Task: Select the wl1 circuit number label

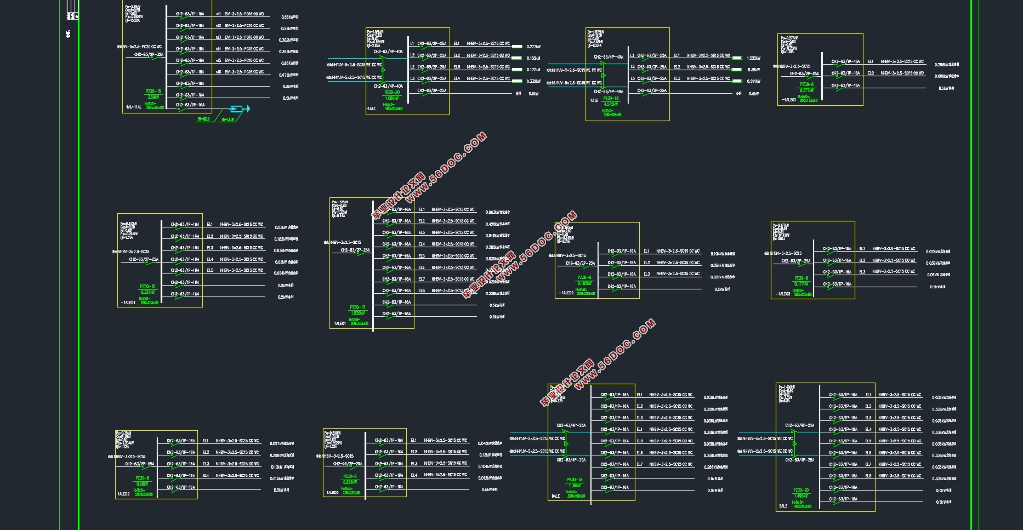Action: (x=218, y=14)
